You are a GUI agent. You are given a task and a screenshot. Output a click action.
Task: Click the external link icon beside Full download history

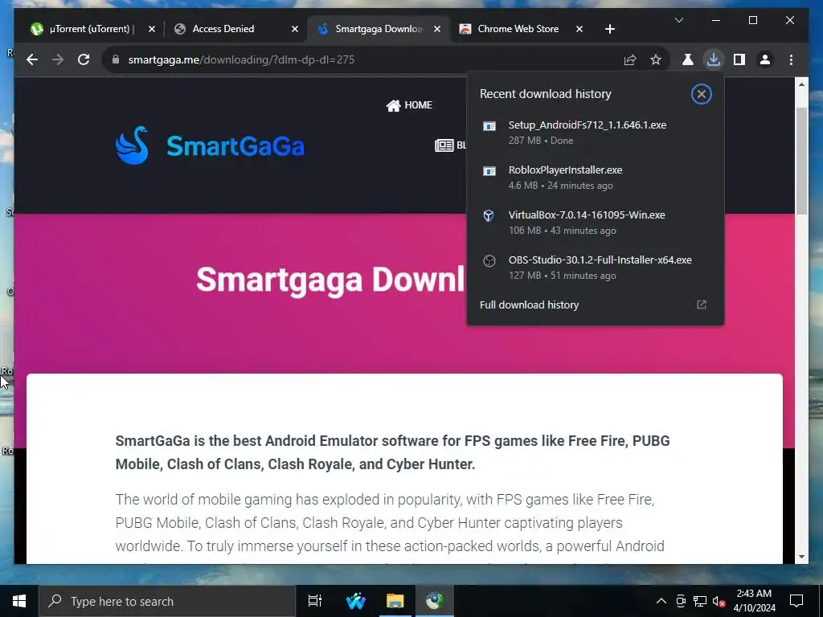(x=701, y=304)
